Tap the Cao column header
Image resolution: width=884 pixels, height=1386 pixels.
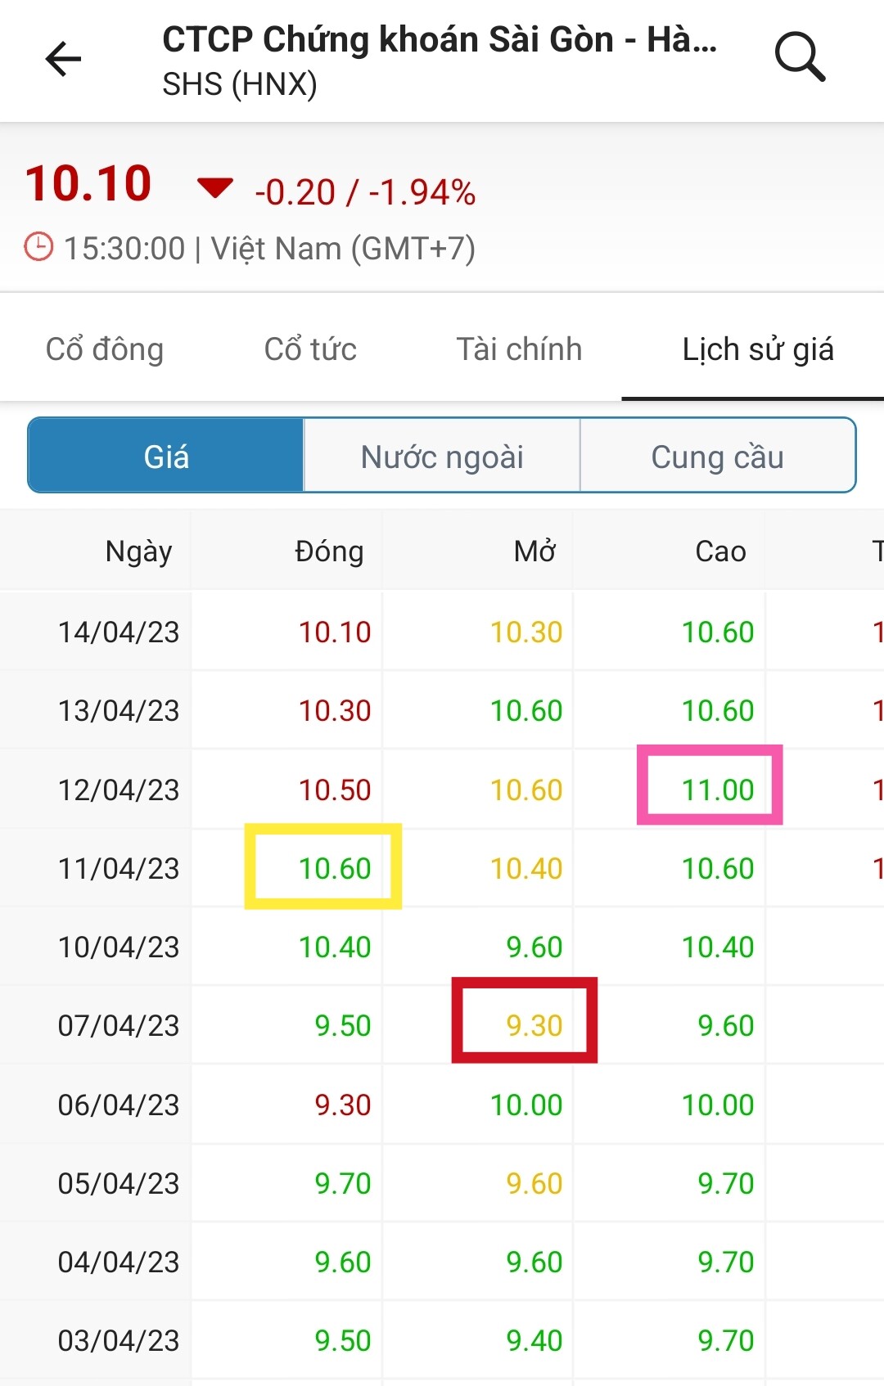tap(720, 551)
